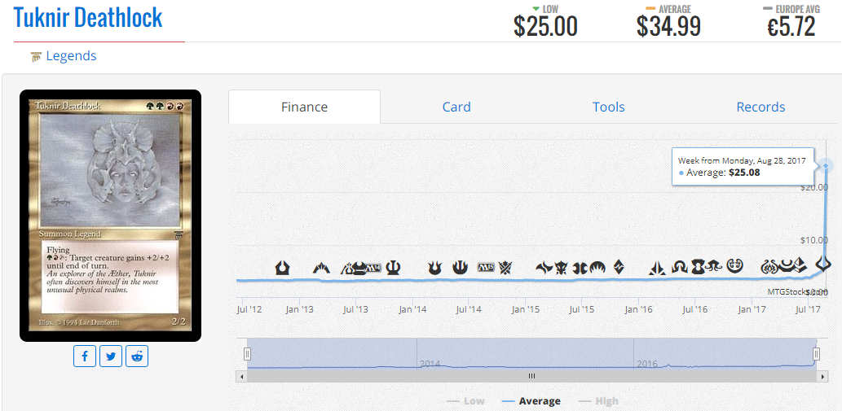Open the Legends set link
Viewport: 842px width, 411px height.
(71, 56)
